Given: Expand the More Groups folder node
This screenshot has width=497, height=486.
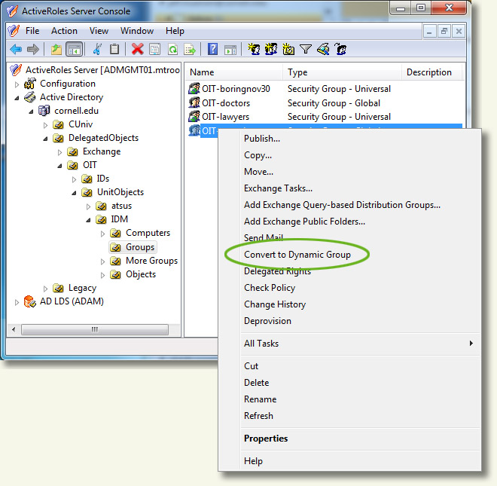Looking at the screenshot, I should click(102, 261).
